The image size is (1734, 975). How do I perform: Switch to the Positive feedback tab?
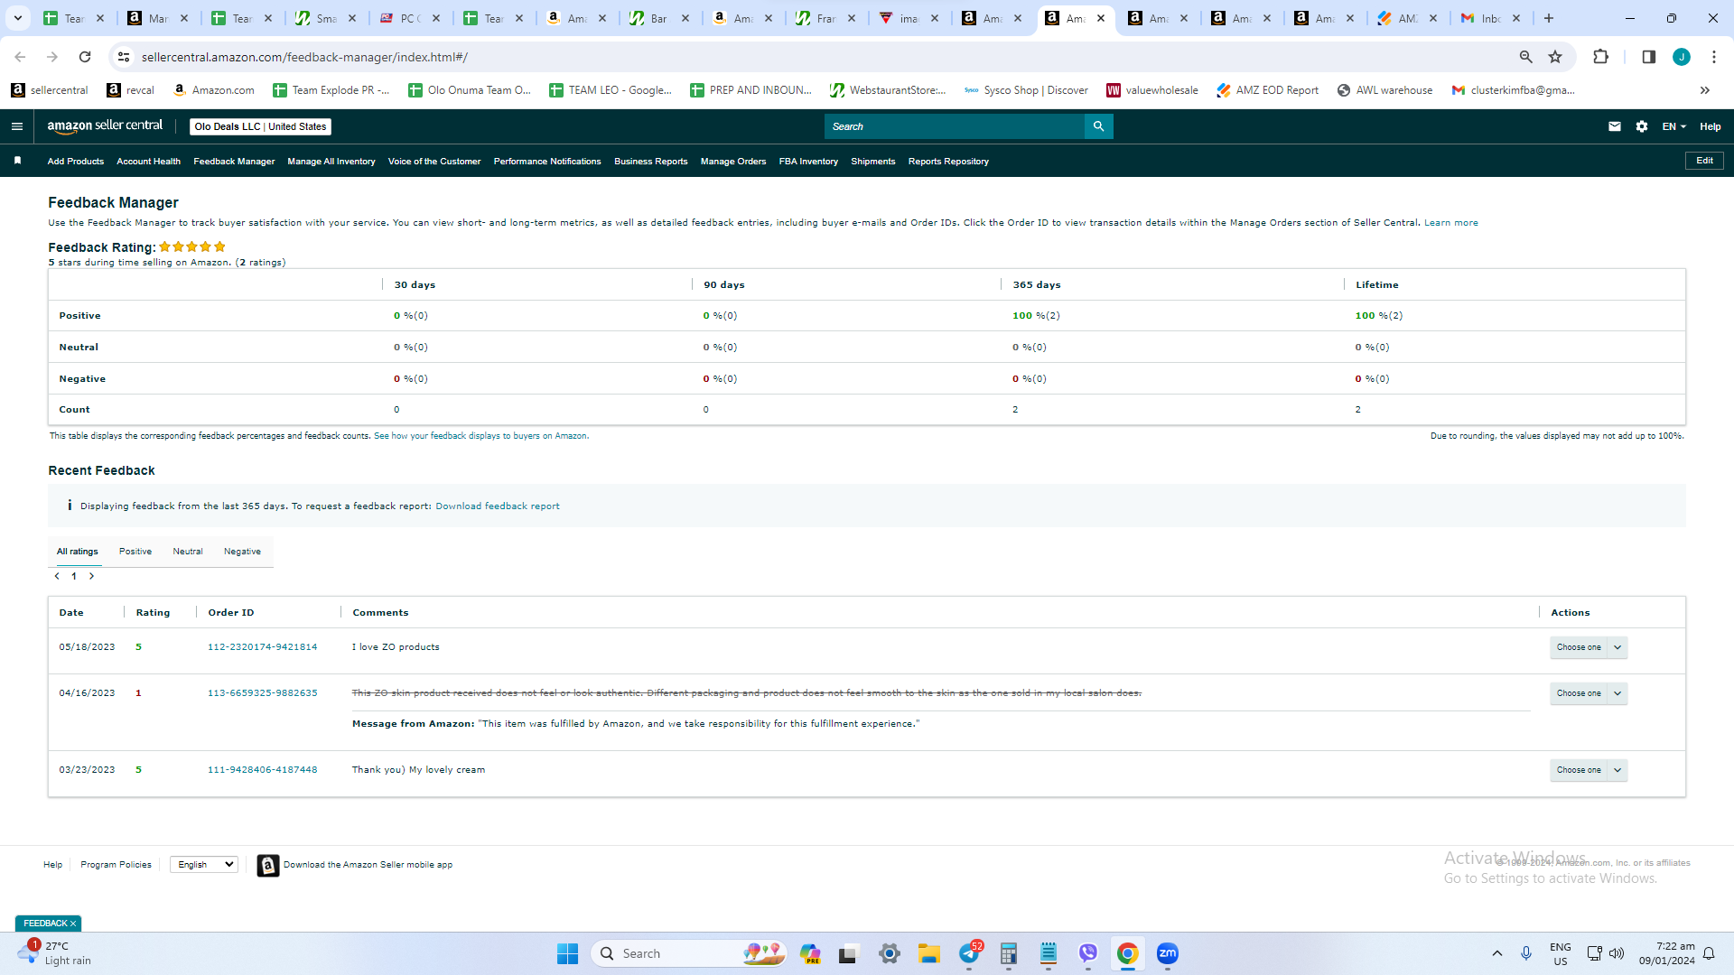[135, 552]
